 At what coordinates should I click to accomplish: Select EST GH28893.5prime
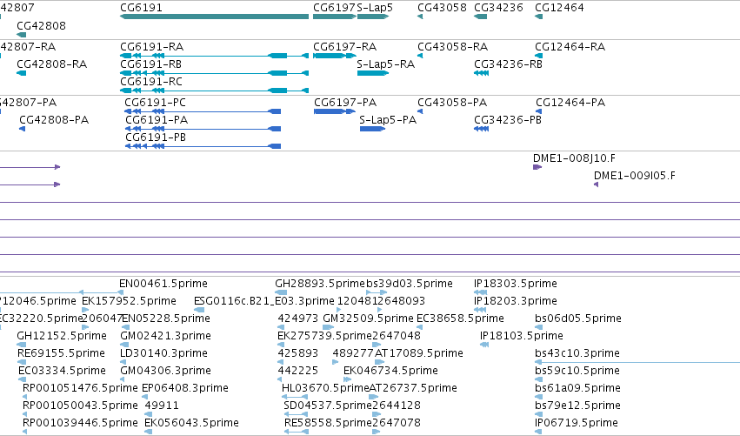coord(321,284)
